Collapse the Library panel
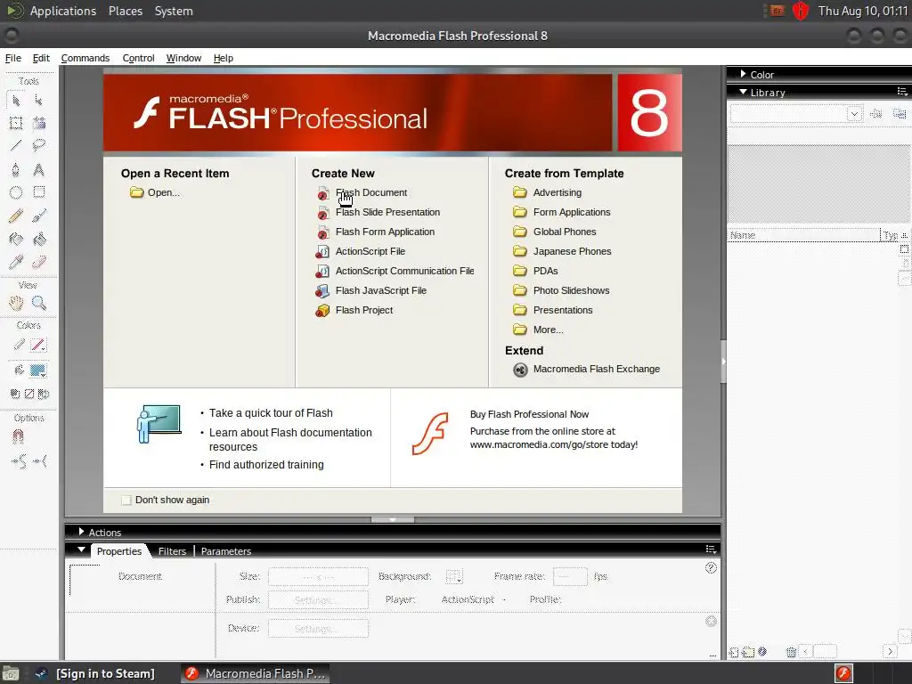This screenshot has width=912, height=684. (x=743, y=92)
